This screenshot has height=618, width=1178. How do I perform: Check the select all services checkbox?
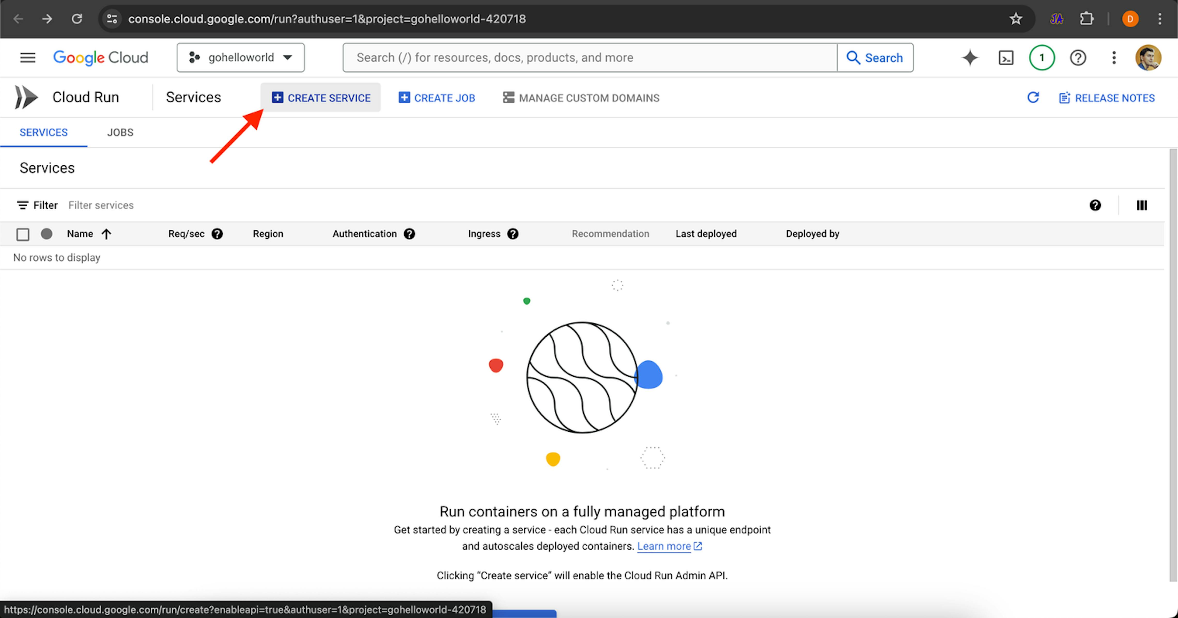click(23, 234)
